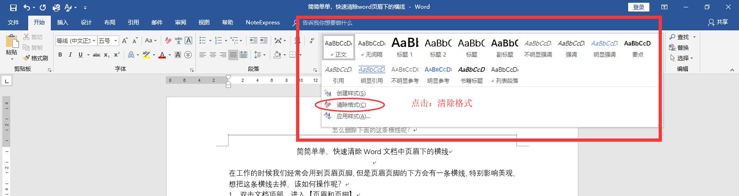The image size is (739, 196).
Task: Increase font size with the grow font icon
Action: click(x=126, y=40)
